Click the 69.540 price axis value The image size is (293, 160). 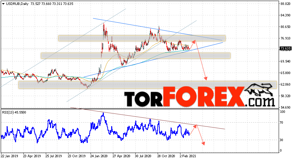pos(286,61)
